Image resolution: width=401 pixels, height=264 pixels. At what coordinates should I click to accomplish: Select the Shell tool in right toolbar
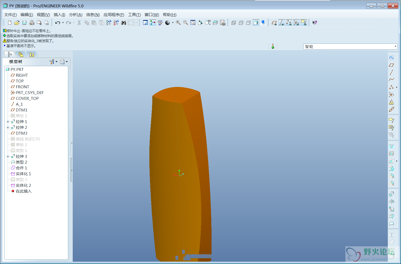pyautogui.click(x=392, y=154)
